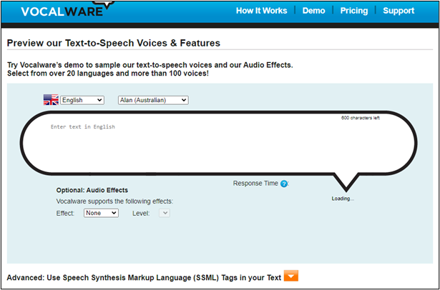Open the Effect dropdown set to None
This screenshot has width=440, height=290.
coord(101,213)
